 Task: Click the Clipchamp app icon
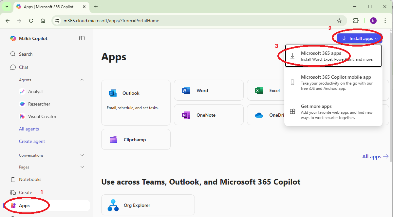113,140
